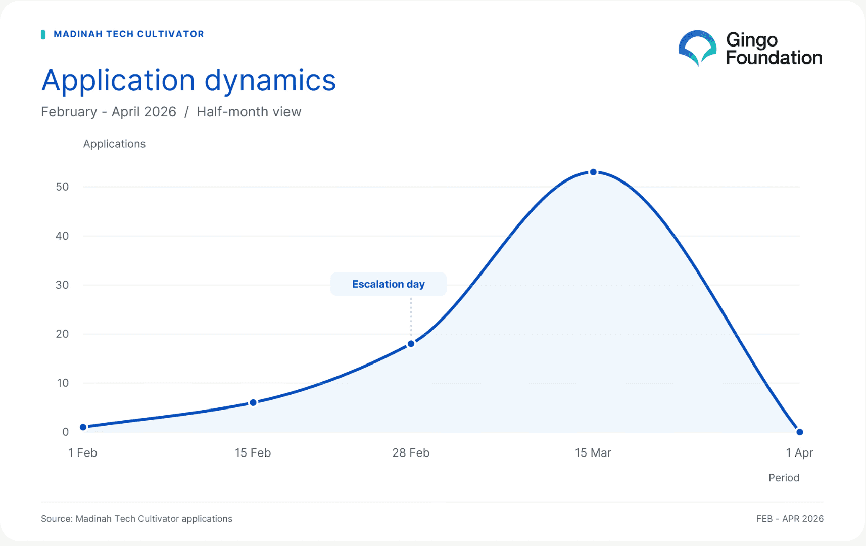
Task: Click the 'FEB - APR 2026' footer text
Action: click(x=790, y=519)
